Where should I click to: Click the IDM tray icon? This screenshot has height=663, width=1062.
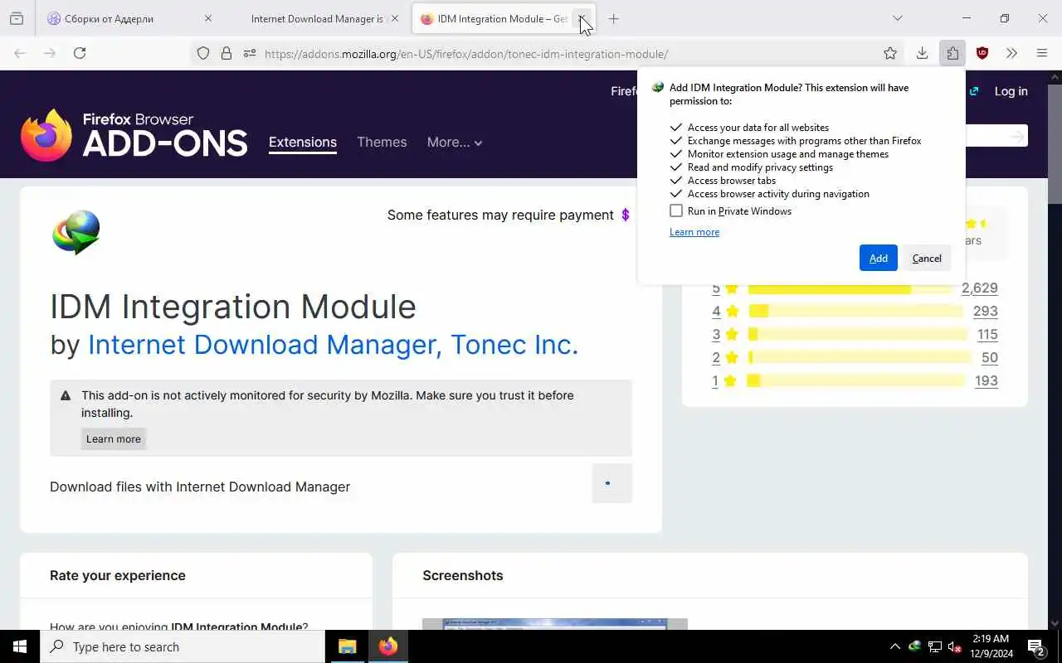(x=914, y=646)
